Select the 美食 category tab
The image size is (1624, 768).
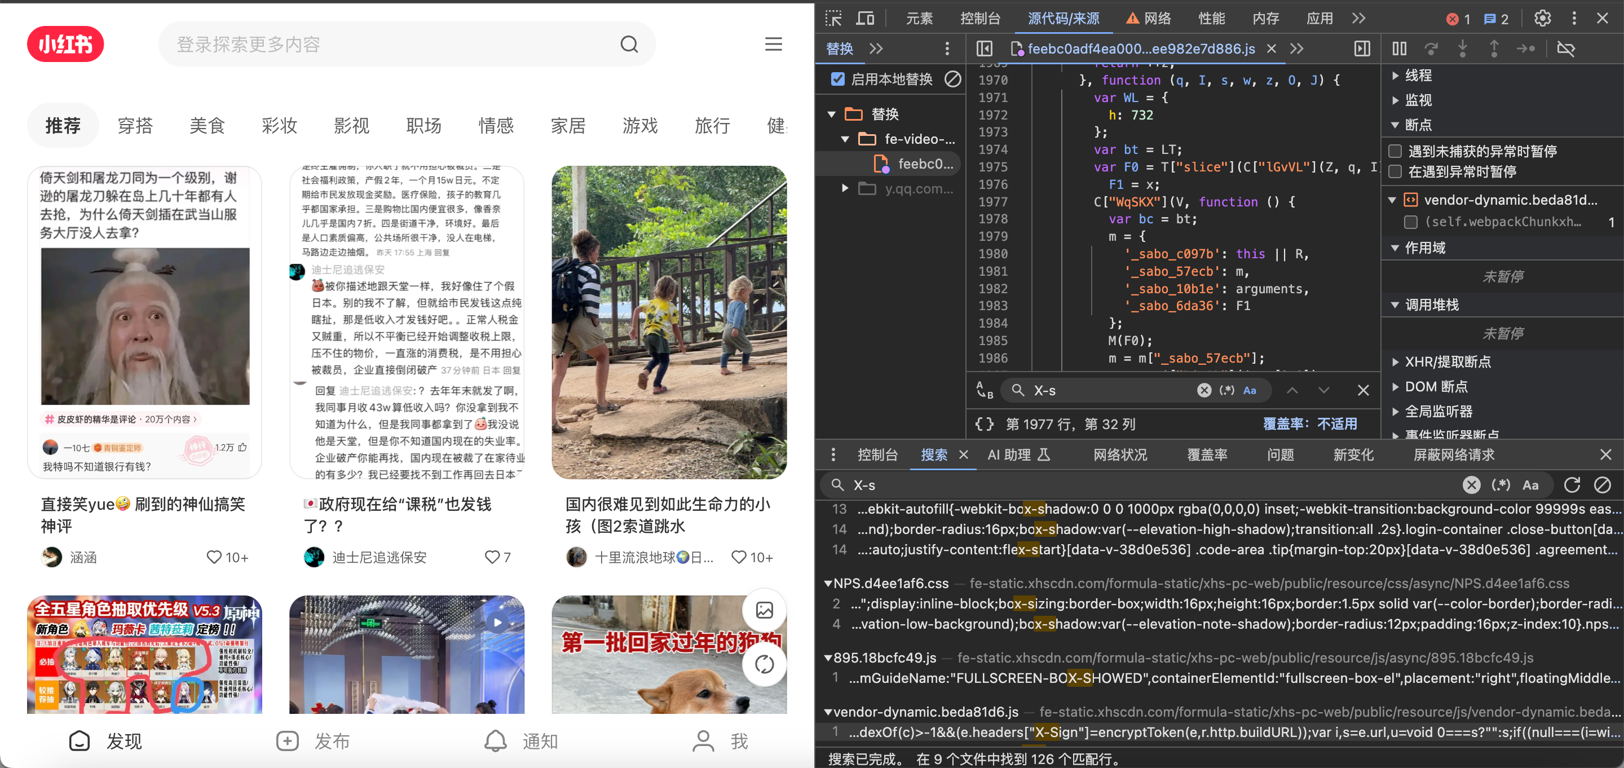208,126
